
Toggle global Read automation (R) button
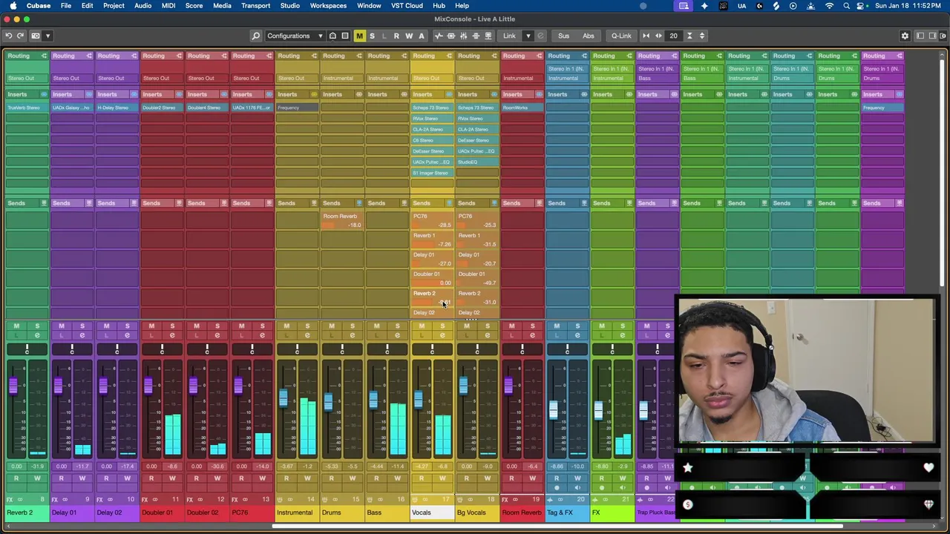click(396, 36)
